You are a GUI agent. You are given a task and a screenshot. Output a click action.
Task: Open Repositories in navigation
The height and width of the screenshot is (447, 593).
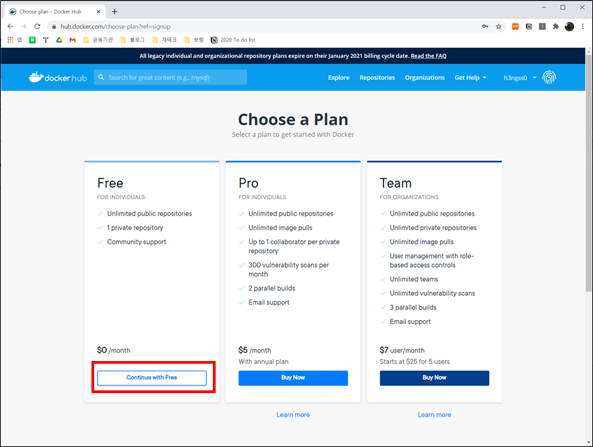(377, 78)
